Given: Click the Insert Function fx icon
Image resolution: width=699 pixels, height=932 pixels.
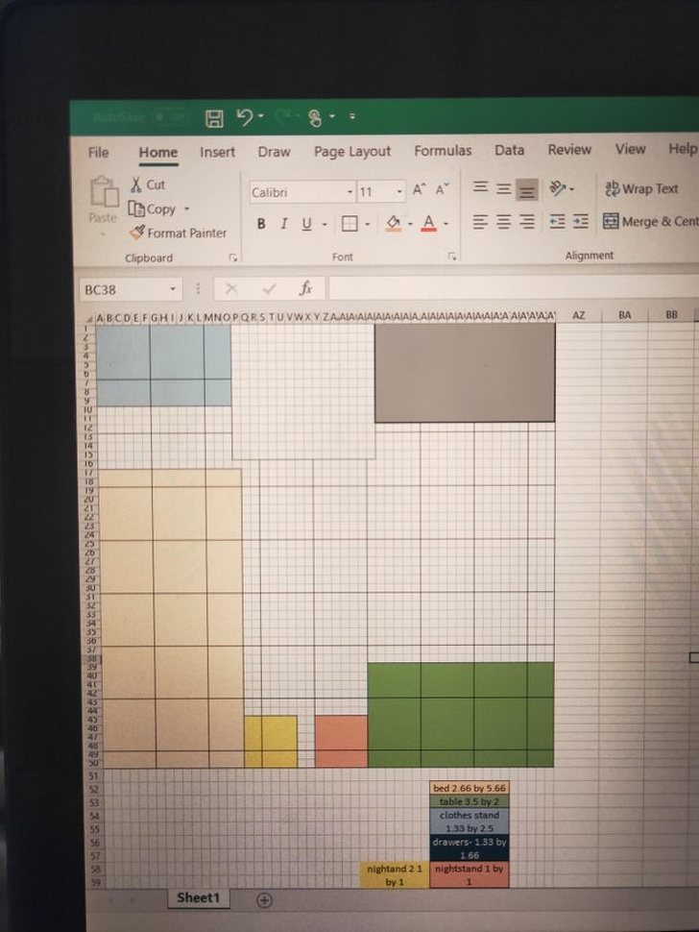Looking at the screenshot, I should (306, 288).
